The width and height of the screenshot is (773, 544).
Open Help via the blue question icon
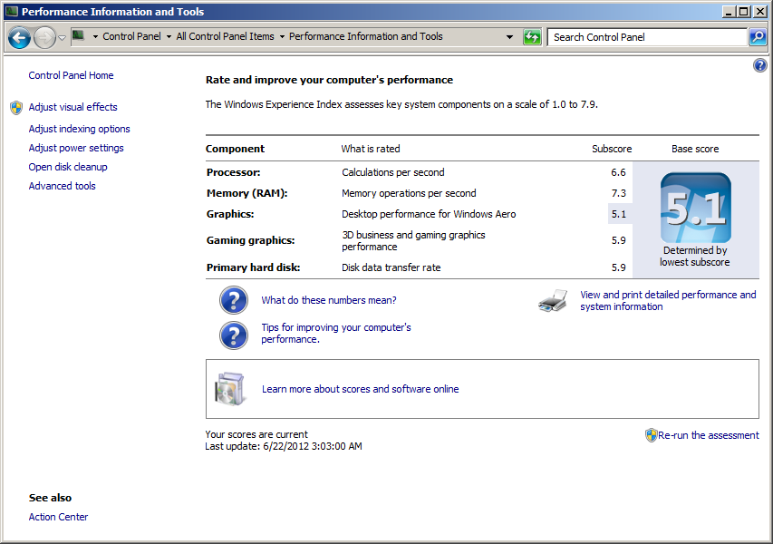759,65
